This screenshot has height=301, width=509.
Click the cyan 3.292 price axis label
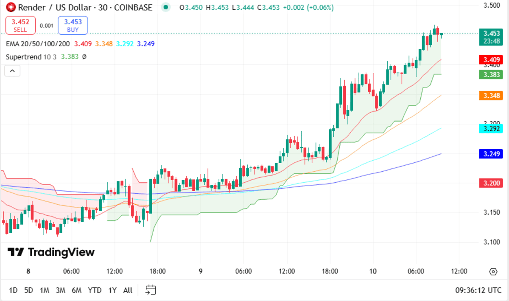coord(491,128)
